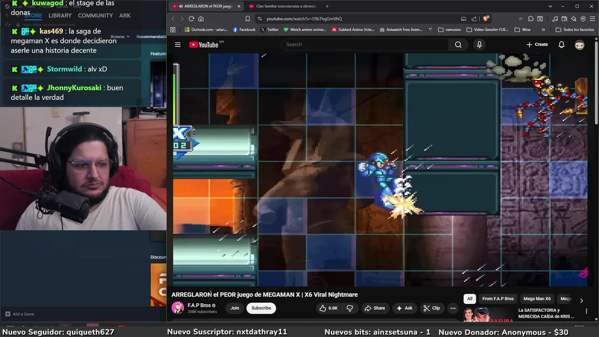Open the vamonos bookmarks folder
The image size is (599, 337).
click(x=449, y=29)
